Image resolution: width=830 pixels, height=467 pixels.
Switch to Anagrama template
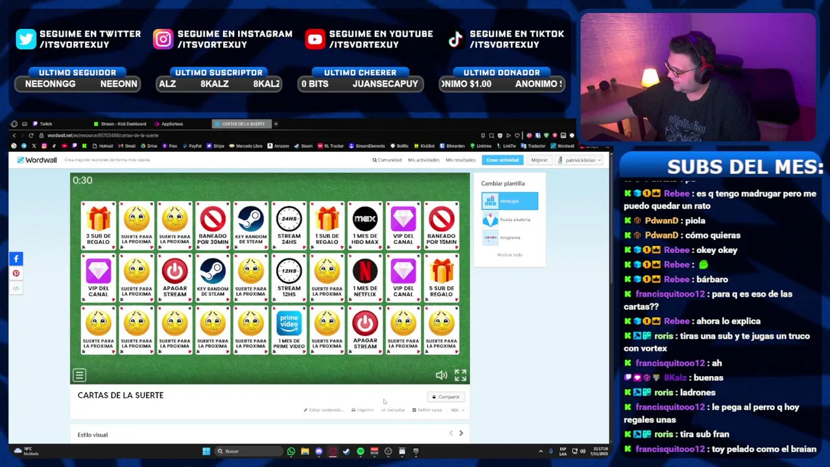(x=510, y=237)
